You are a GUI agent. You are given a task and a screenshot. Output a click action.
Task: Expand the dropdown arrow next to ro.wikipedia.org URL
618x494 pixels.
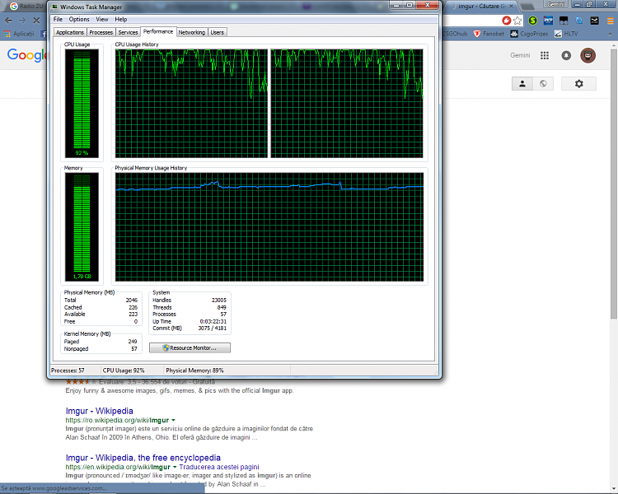tap(173, 421)
